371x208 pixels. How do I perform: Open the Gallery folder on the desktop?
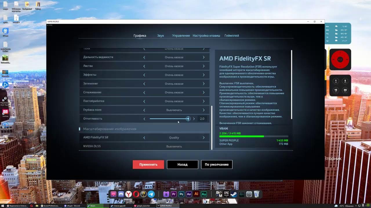[x=38, y=5]
